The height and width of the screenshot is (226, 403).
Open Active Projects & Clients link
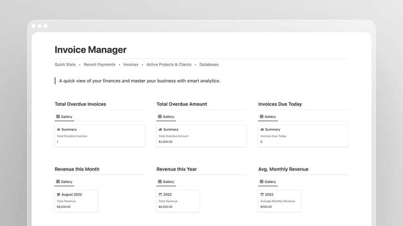coord(169,64)
